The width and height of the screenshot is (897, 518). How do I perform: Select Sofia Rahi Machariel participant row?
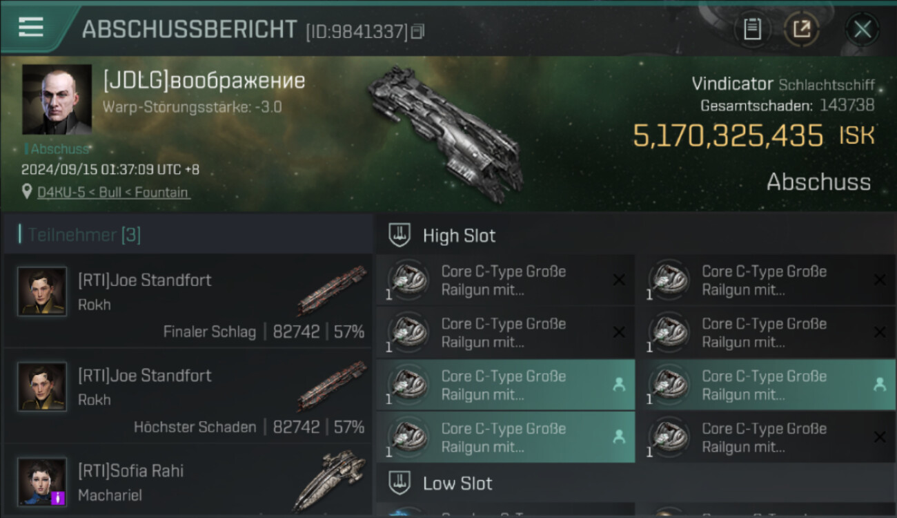[188, 480]
